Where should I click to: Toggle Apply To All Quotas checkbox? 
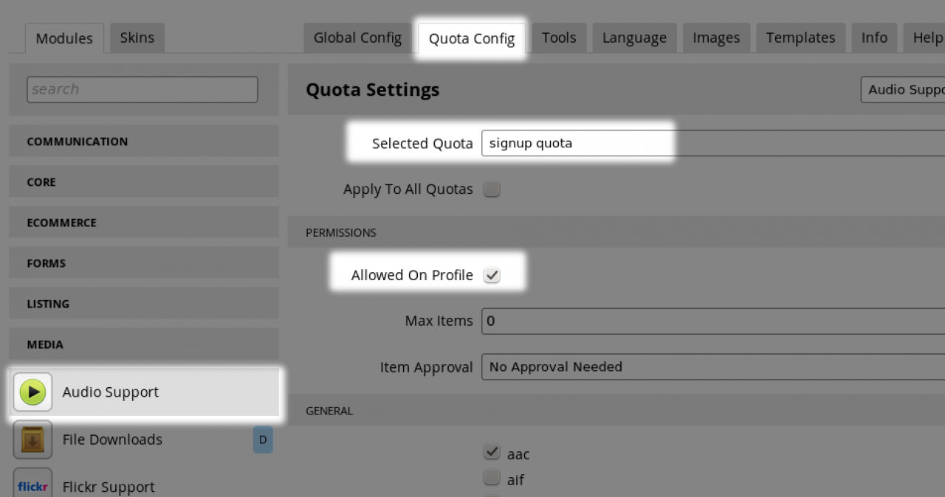492,190
